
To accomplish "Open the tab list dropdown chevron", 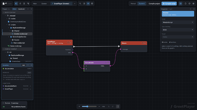I will coord(75,4).
